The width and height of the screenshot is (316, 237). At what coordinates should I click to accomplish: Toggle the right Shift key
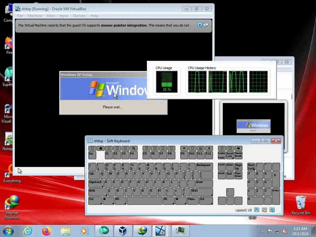[202, 192]
